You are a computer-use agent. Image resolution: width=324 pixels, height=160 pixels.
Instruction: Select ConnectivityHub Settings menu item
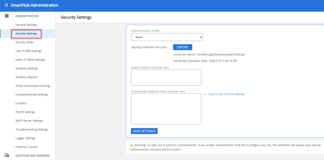pyautogui.click(x=32, y=94)
